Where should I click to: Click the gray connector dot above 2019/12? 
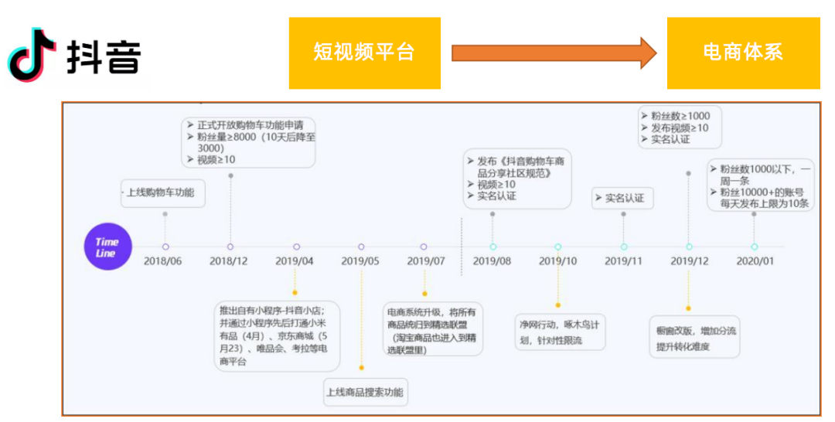(x=689, y=173)
